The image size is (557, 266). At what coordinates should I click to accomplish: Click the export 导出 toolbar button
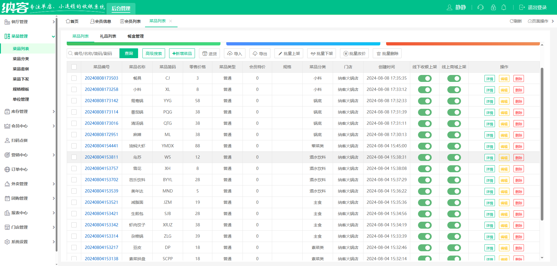pos(260,54)
